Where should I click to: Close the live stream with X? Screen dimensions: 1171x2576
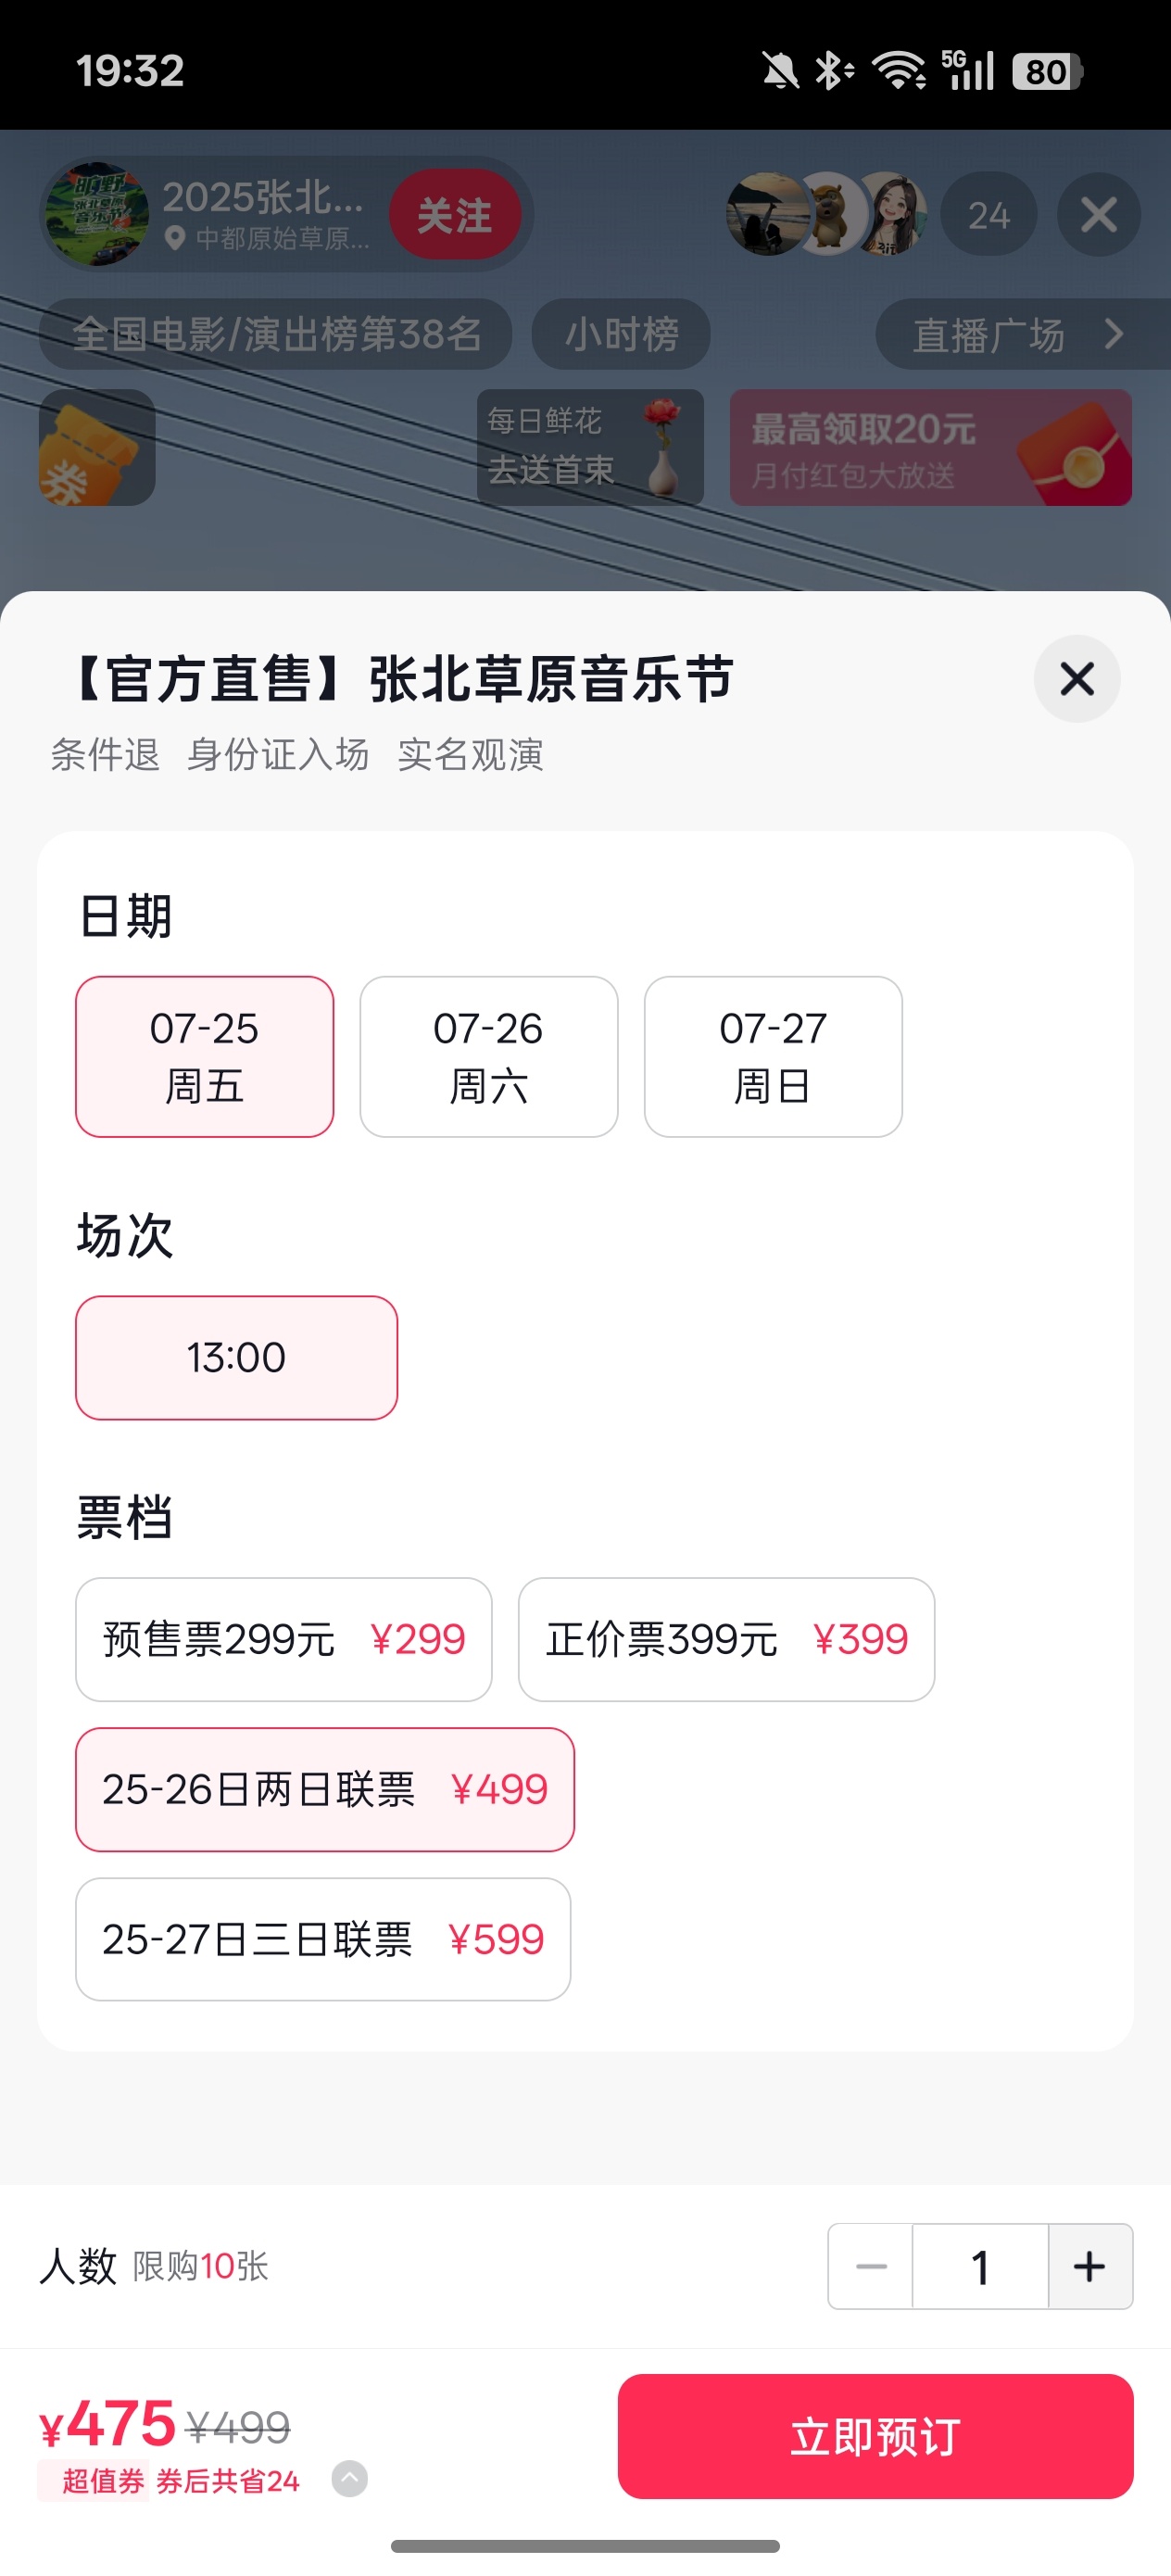(1099, 214)
